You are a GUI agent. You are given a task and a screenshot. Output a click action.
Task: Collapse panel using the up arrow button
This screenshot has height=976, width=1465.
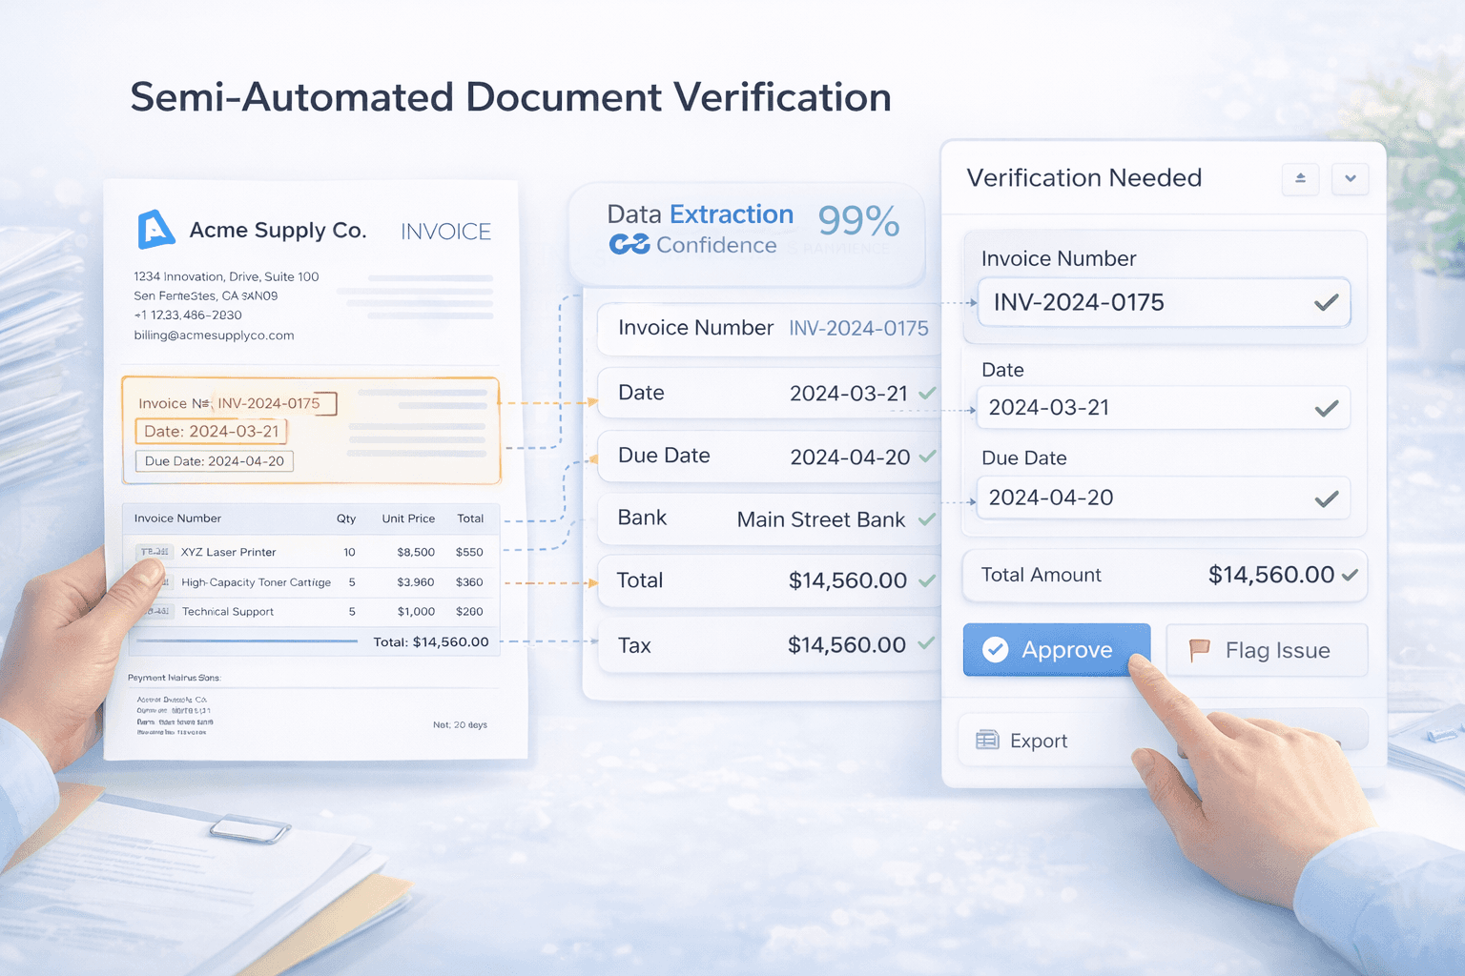click(1300, 178)
